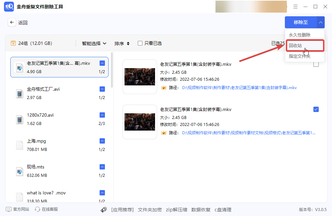Viewport: 332px width, 216px height.
Task: Choose 回收站 from the menu
Action: point(305,46)
